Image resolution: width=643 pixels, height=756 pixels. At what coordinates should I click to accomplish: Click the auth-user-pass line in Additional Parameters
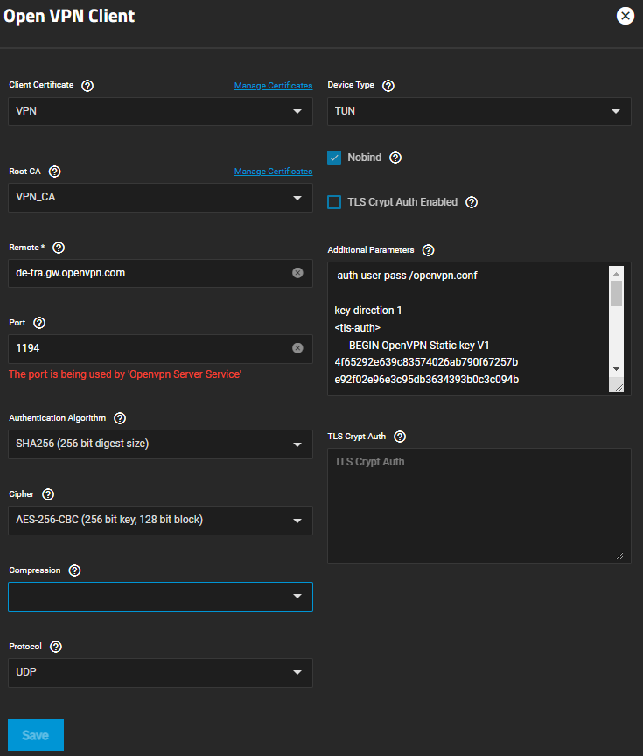(407, 276)
